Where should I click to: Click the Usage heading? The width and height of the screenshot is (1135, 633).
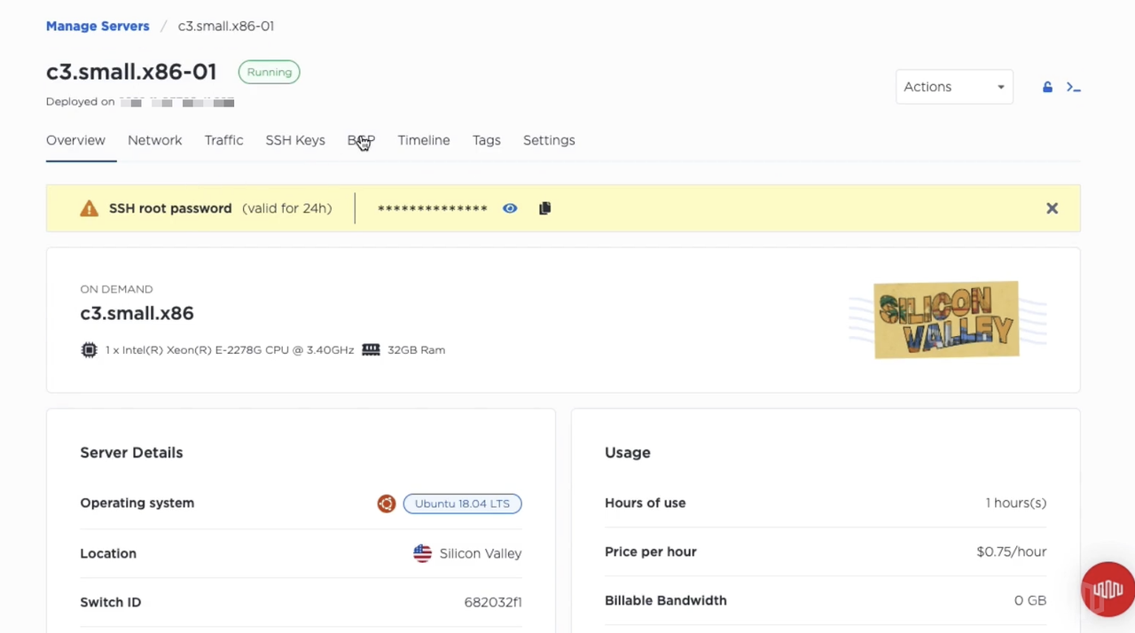click(x=628, y=452)
